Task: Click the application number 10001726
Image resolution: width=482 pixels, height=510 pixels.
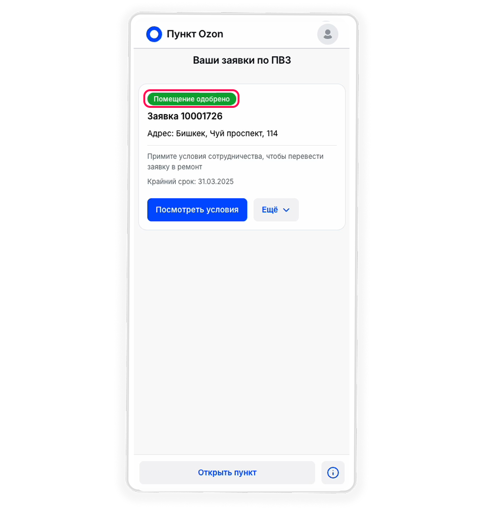Action: coord(201,116)
